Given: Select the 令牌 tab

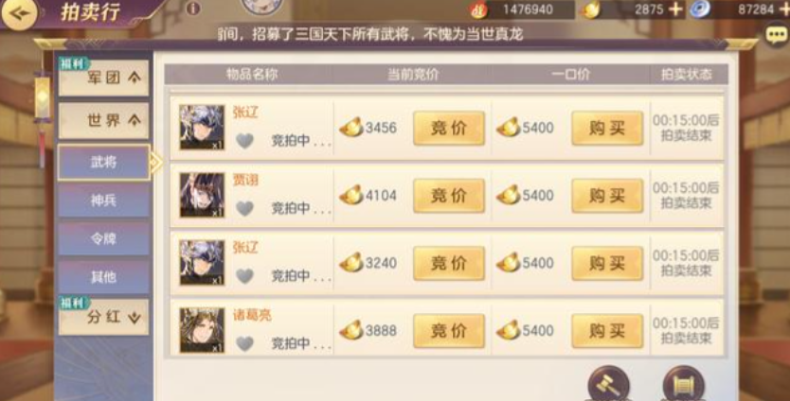Looking at the screenshot, I should point(104,238).
